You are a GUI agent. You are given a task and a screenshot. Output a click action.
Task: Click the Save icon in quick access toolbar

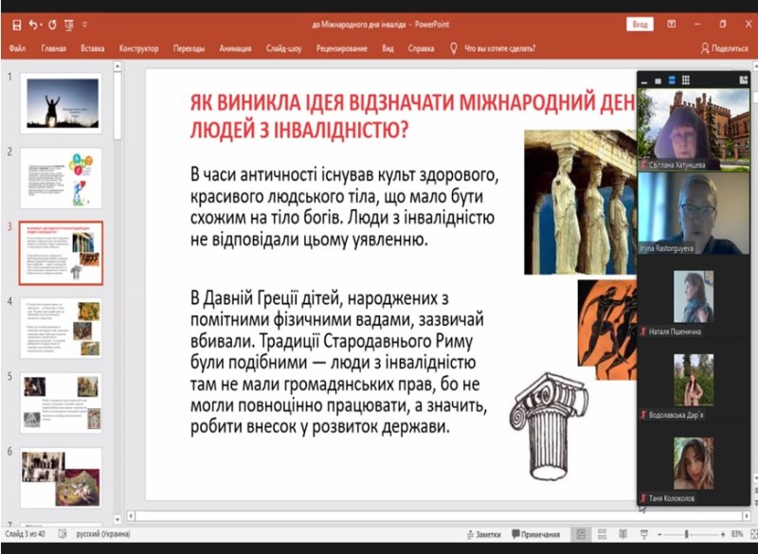coord(16,26)
